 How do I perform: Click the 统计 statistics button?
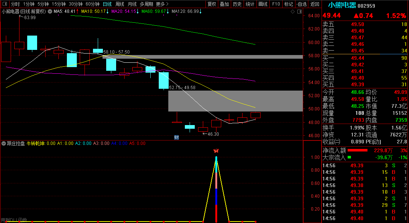pos(250,4)
